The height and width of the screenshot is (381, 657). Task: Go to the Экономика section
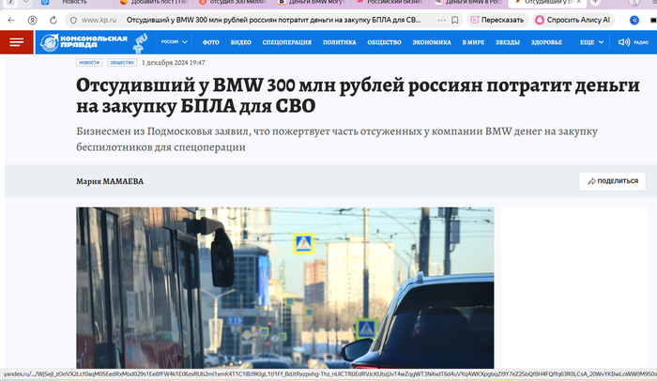431,42
